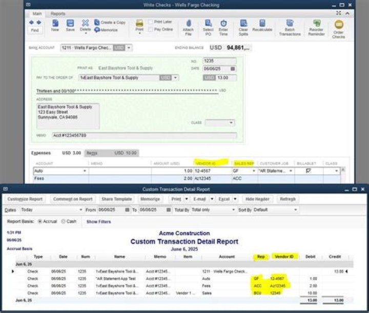Click Share Template button
Image resolution: width=369 pixels, height=313 pixels.
click(117, 199)
